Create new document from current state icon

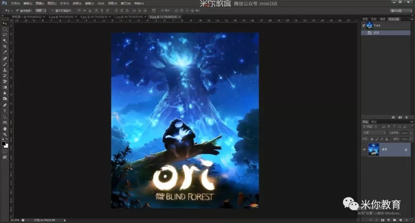[x=393, y=117]
